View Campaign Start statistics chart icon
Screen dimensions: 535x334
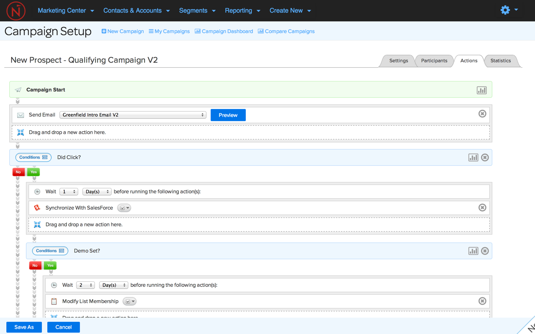pos(481,90)
